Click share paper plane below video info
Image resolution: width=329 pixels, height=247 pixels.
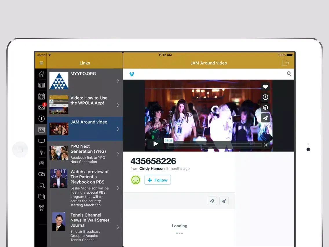224,201
